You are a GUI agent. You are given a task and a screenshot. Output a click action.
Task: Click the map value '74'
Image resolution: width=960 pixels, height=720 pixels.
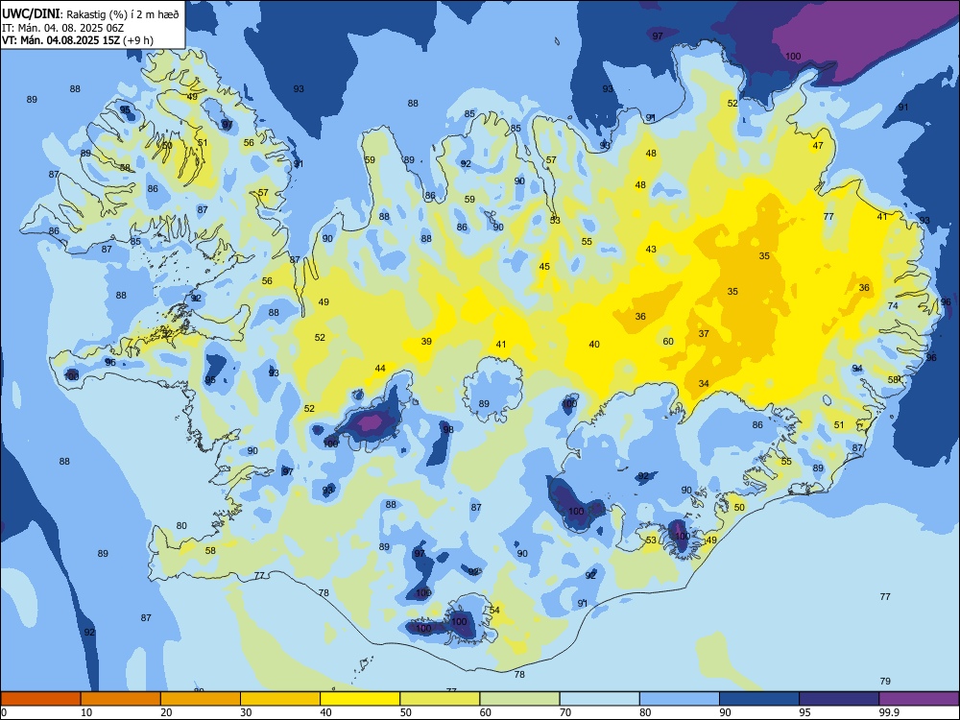coord(893,306)
